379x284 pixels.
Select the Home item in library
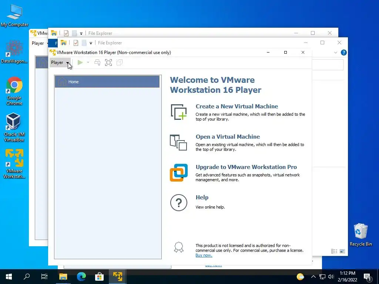[107, 82]
